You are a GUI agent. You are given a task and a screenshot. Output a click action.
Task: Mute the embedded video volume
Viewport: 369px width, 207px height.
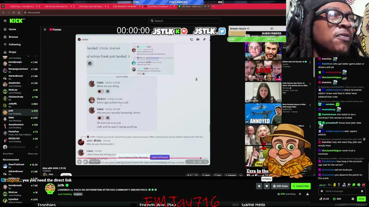point(86,162)
